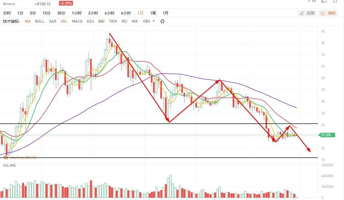Click the 40 price axis label

pos(323,31)
